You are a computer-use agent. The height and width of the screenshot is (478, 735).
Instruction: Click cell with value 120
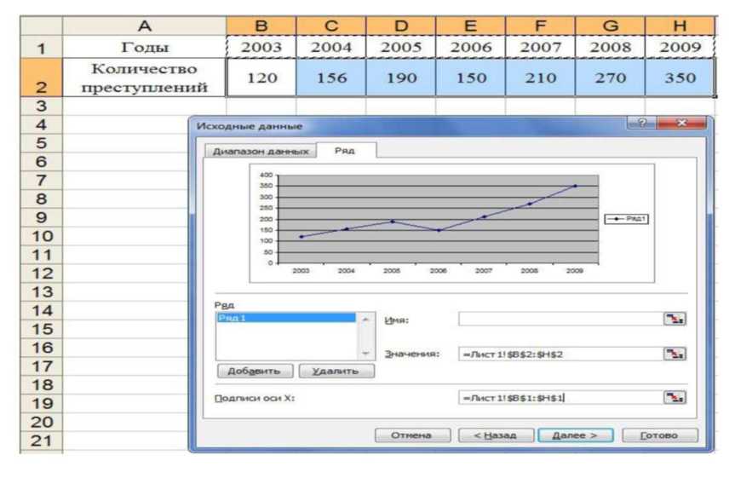tap(261, 78)
